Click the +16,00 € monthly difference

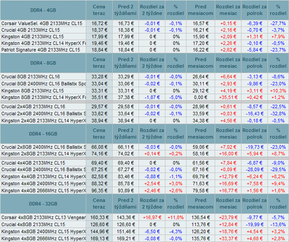(228, 154)
